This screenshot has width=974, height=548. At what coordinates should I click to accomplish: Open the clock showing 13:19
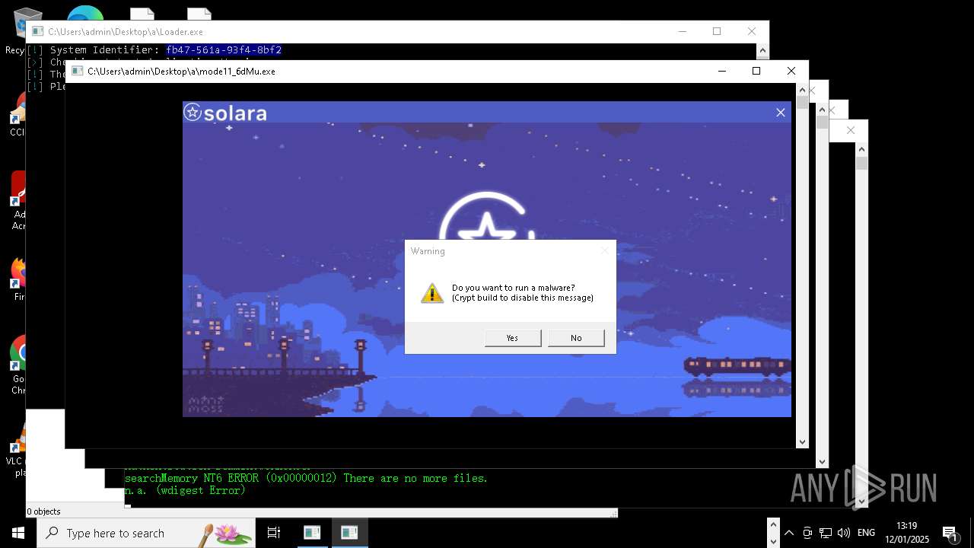(907, 533)
